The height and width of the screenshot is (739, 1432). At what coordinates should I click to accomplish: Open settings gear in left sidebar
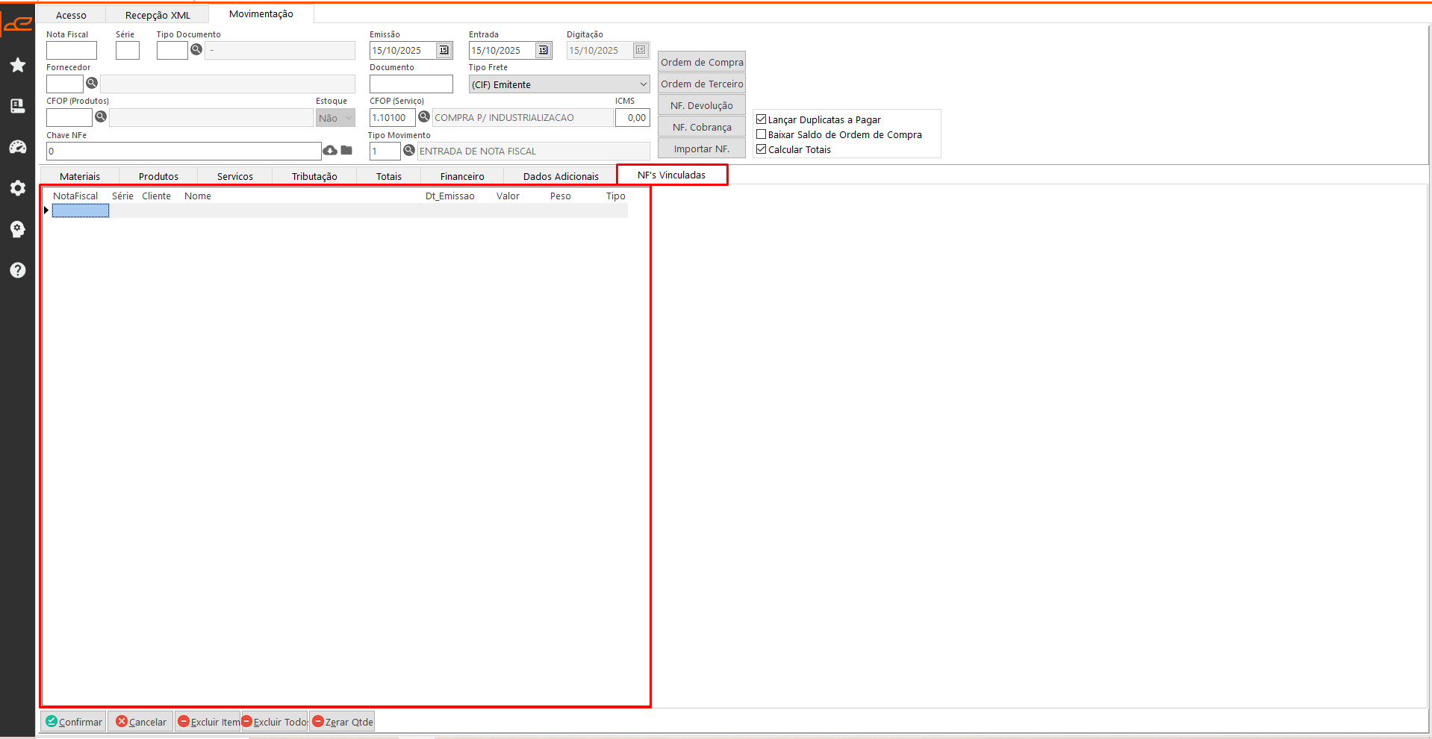point(18,188)
